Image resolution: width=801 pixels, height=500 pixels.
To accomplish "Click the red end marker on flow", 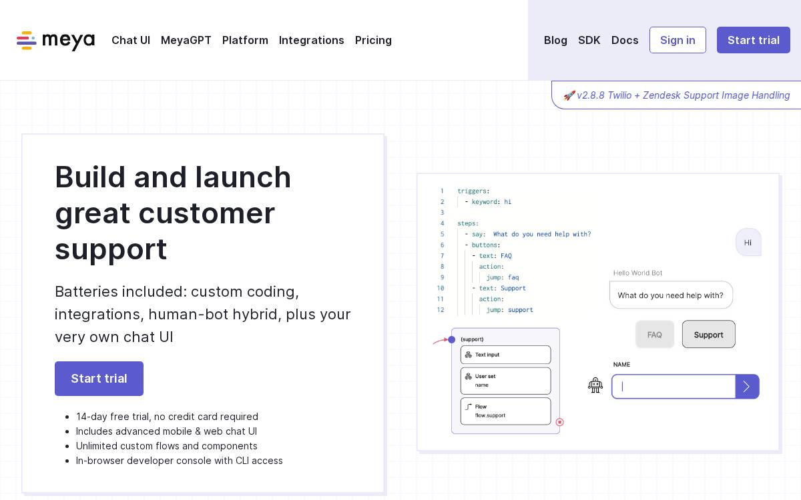I will (560, 422).
